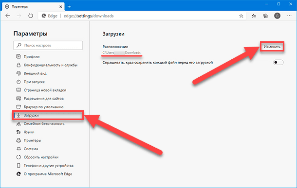This screenshot has width=297, height=188.
Task: Open the Settings and more menu
Action: 289,16
